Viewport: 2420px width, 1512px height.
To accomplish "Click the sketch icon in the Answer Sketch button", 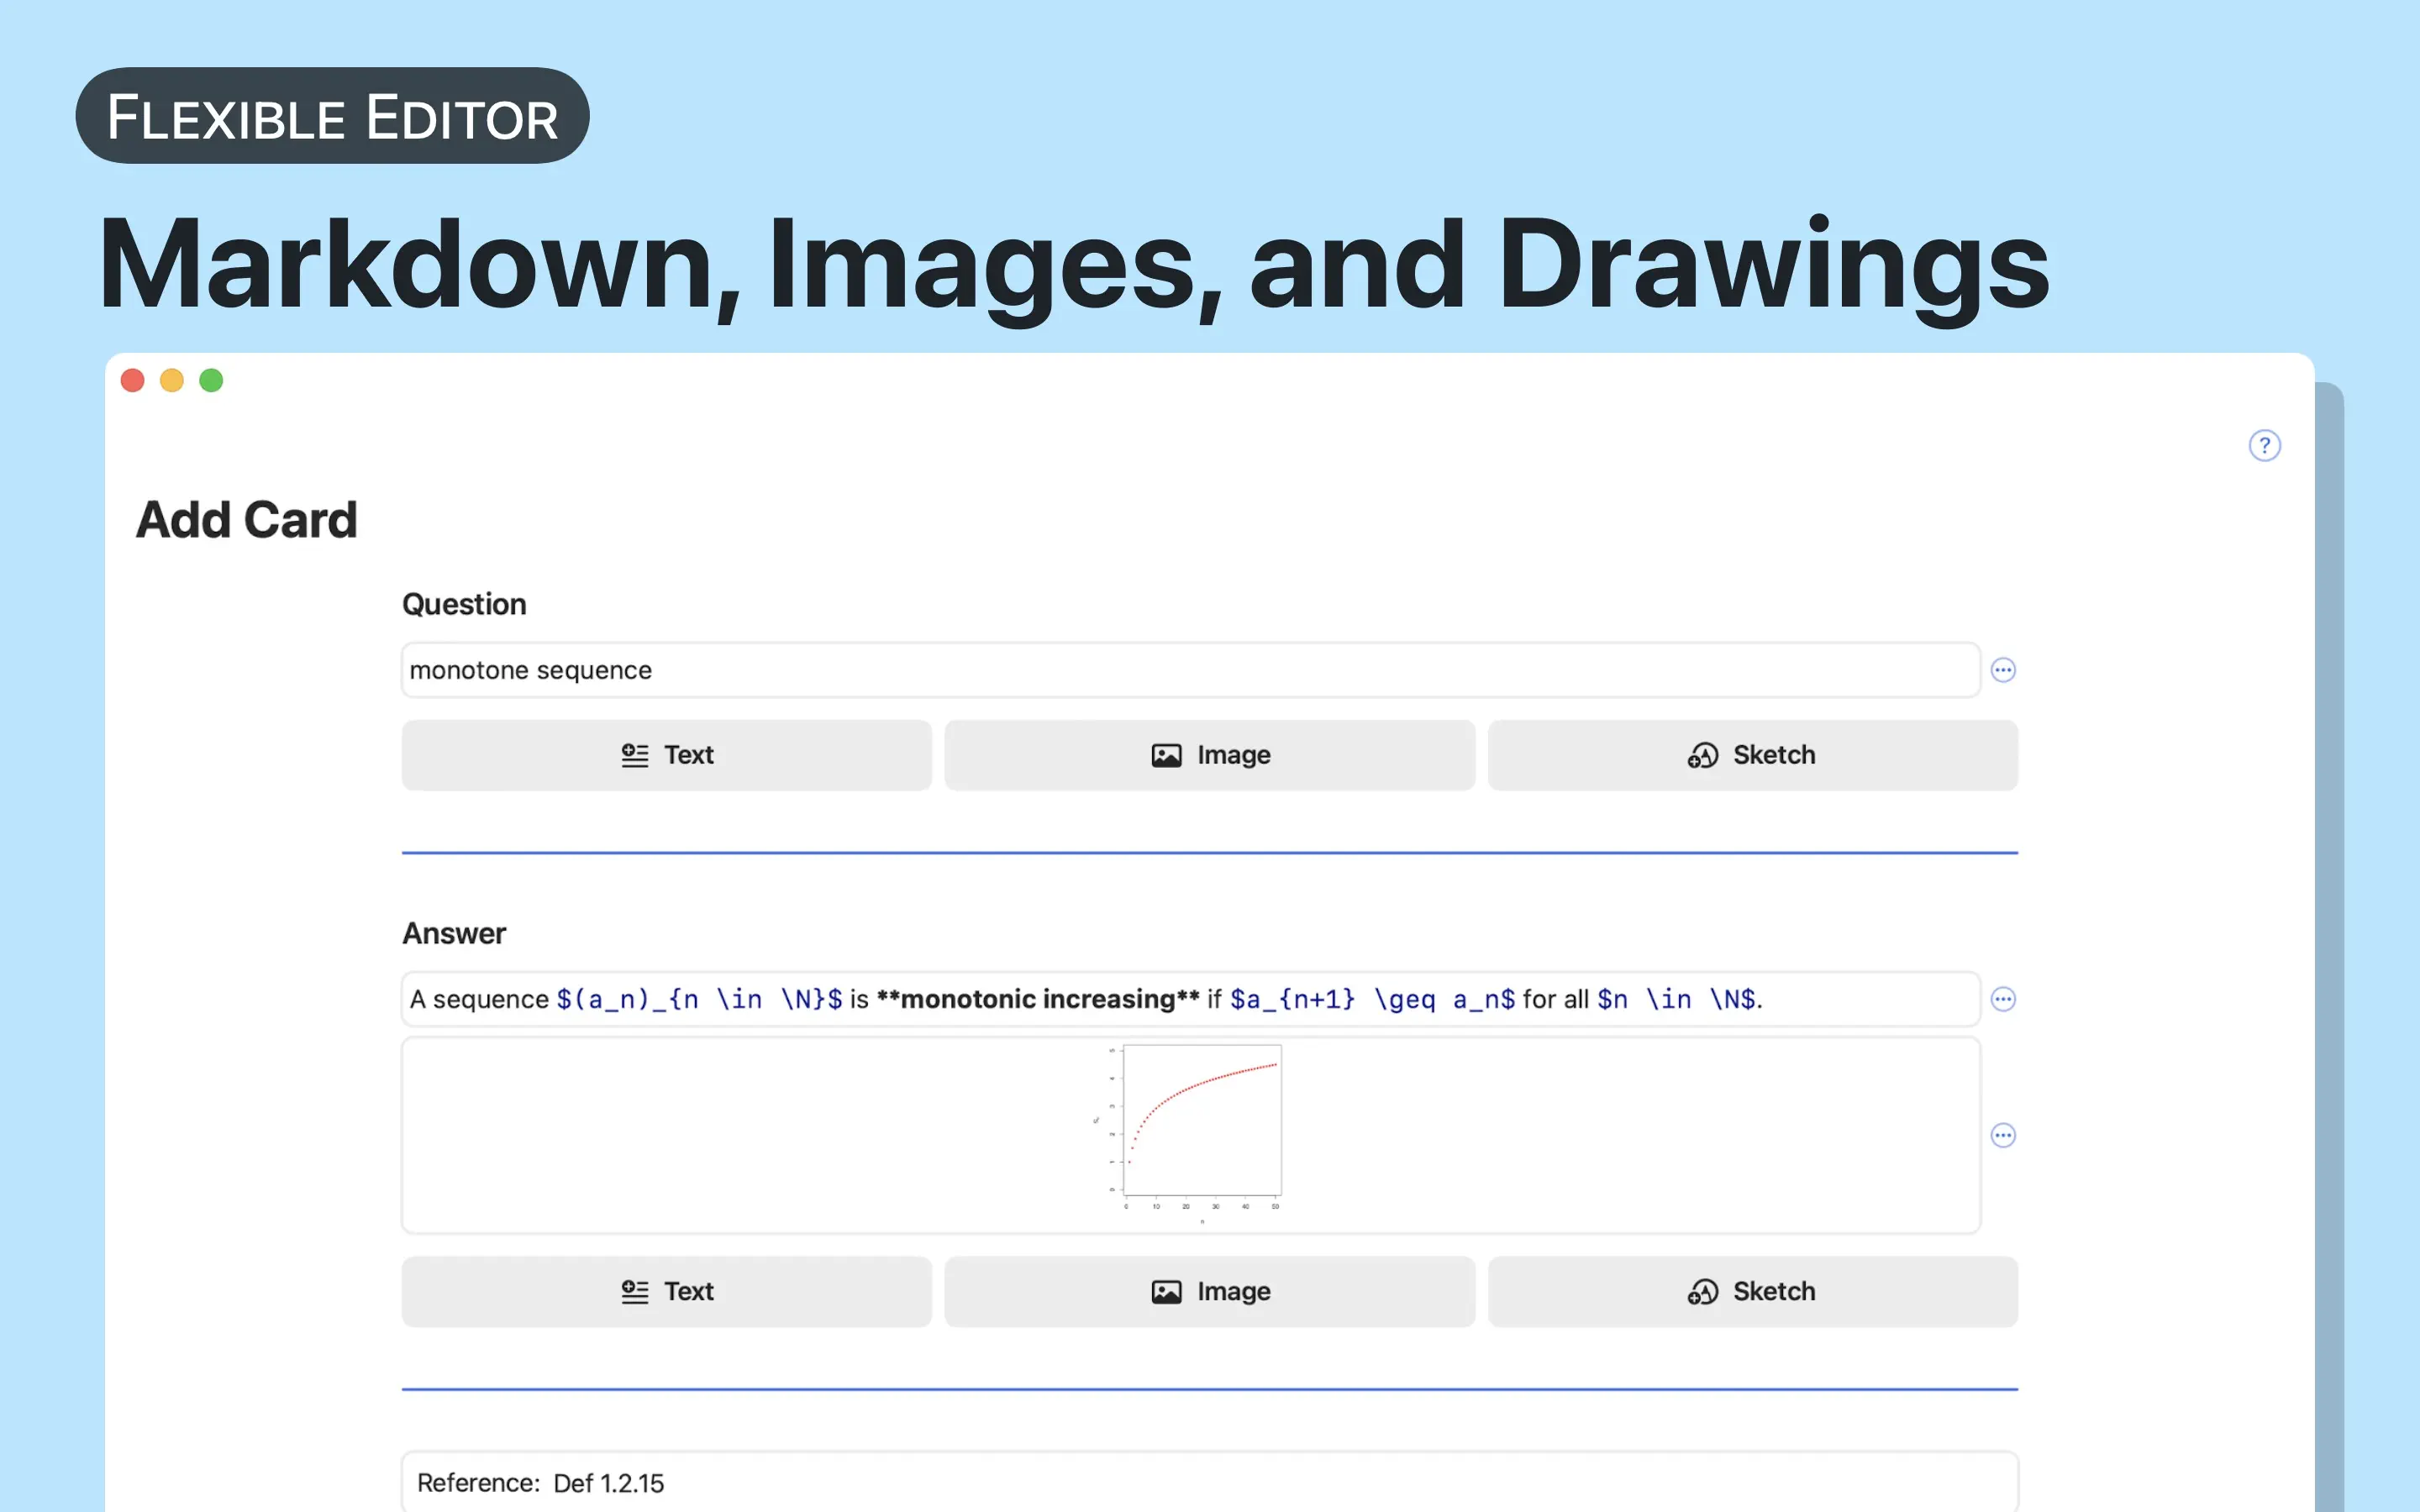I will [x=1702, y=1291].
